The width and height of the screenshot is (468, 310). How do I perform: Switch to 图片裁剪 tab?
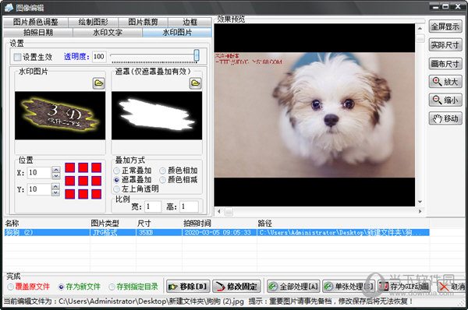pyautogui.click(x=143, y=22)
